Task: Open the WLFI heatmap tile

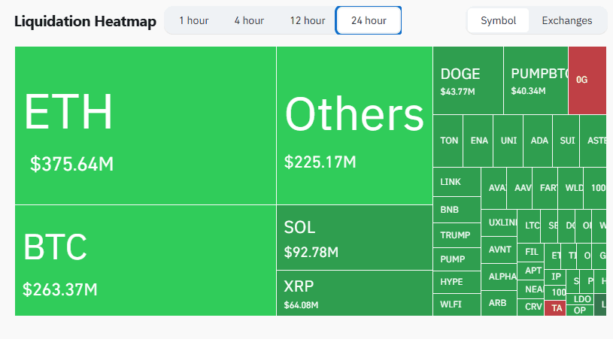Action: [x=457, y=304]
